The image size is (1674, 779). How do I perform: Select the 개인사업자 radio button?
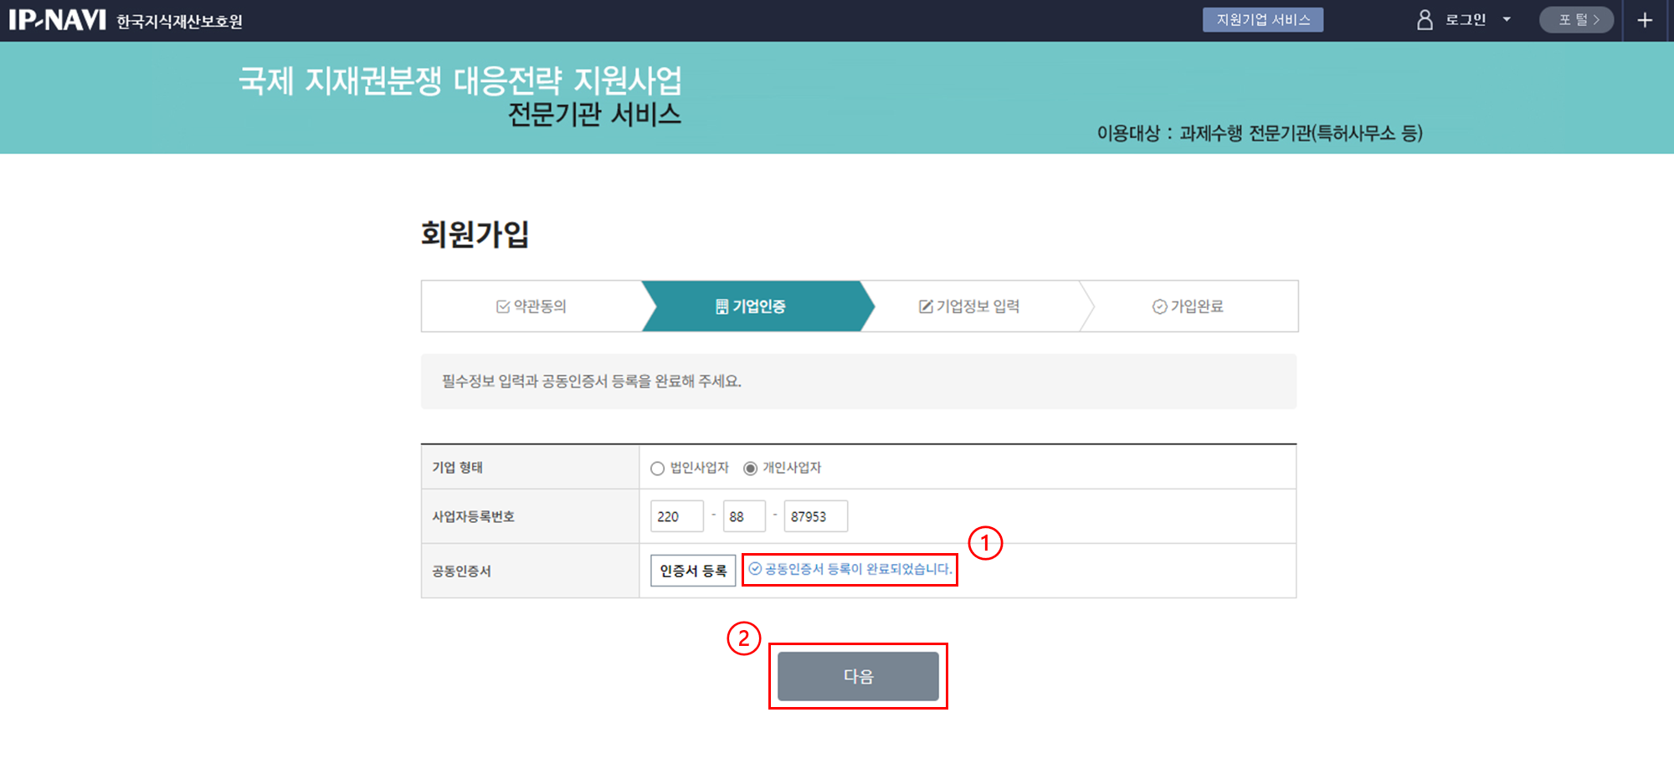click(x=750, y=469)
